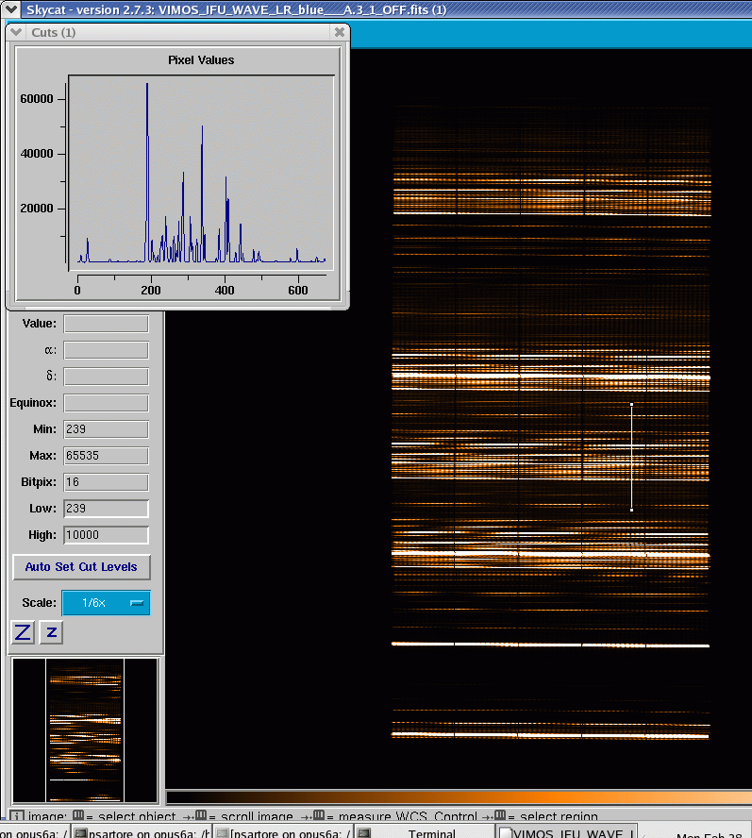
Task: Switch to VIMOS_IFU_WAVE taskbar window
Action: (x=568, y=832)
